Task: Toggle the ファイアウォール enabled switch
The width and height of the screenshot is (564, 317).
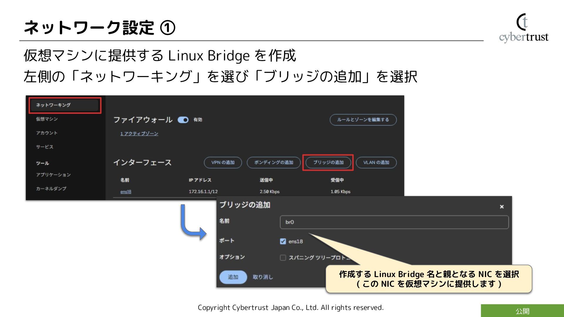Action: click(183, 120)
